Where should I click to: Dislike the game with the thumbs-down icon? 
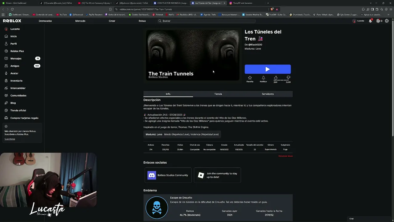[x=288, y=78]
